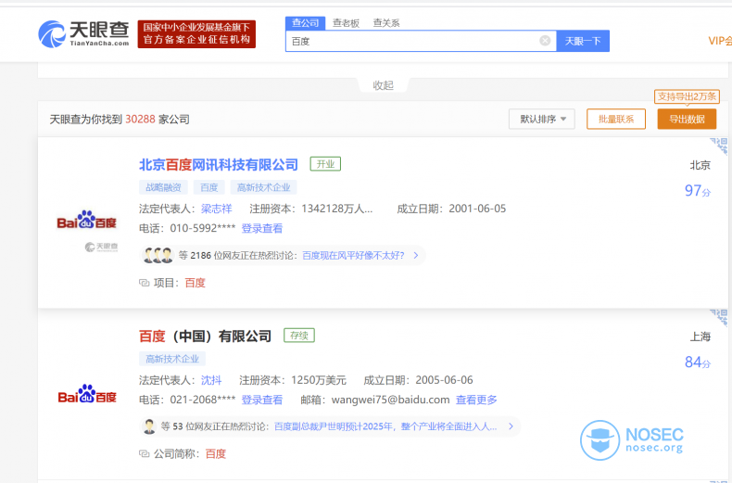Open 项目 link 百度
Image resolution: width=732 pixels, height=483 pixels.
[196, 283]
